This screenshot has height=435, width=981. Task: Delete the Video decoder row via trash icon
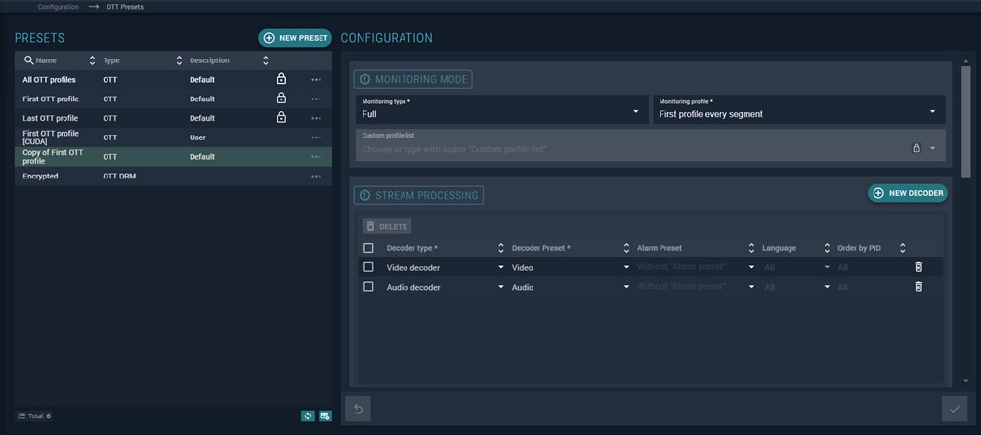point(917,267)
